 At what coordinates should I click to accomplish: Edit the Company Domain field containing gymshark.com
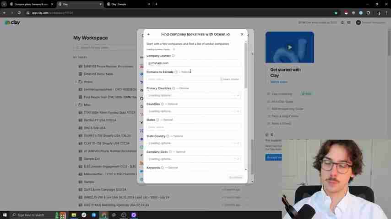194,63
